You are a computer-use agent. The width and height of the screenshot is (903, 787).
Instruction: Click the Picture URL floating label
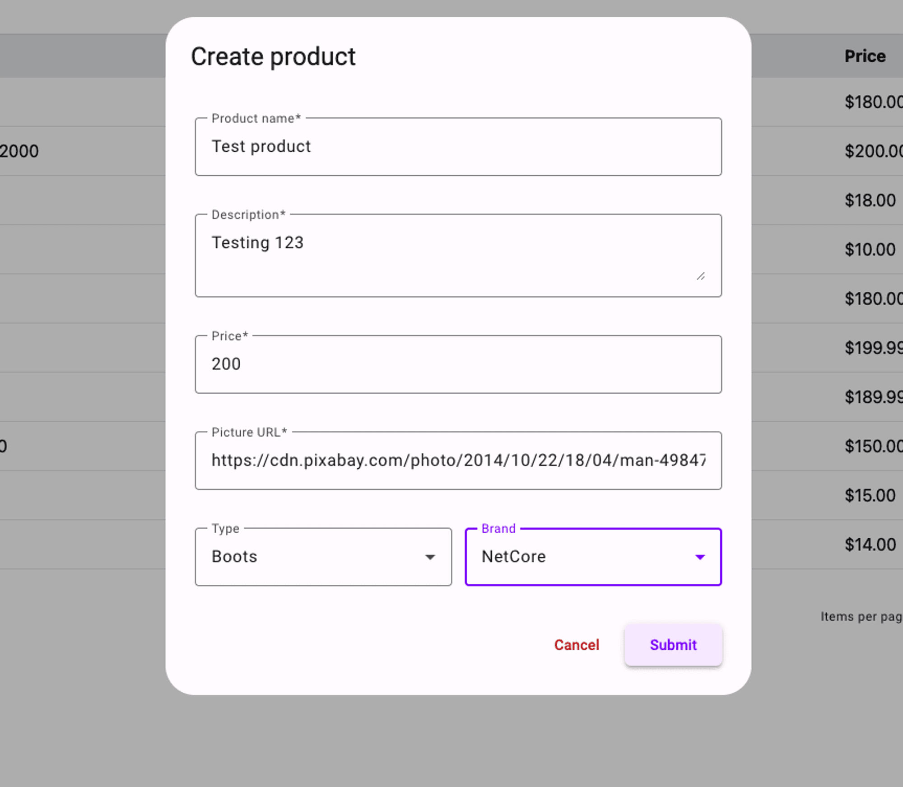click(x=249, y=433)
